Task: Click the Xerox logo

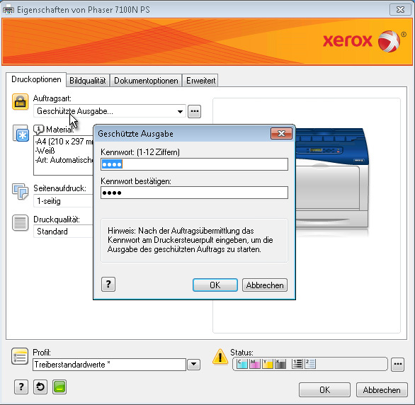Action: 364,41
